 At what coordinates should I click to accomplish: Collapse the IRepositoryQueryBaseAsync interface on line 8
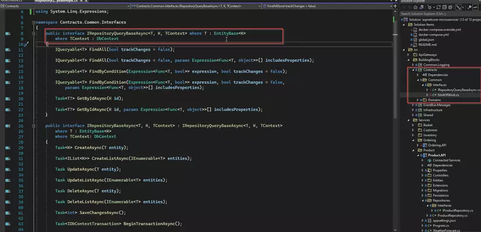tap(33, 33)
